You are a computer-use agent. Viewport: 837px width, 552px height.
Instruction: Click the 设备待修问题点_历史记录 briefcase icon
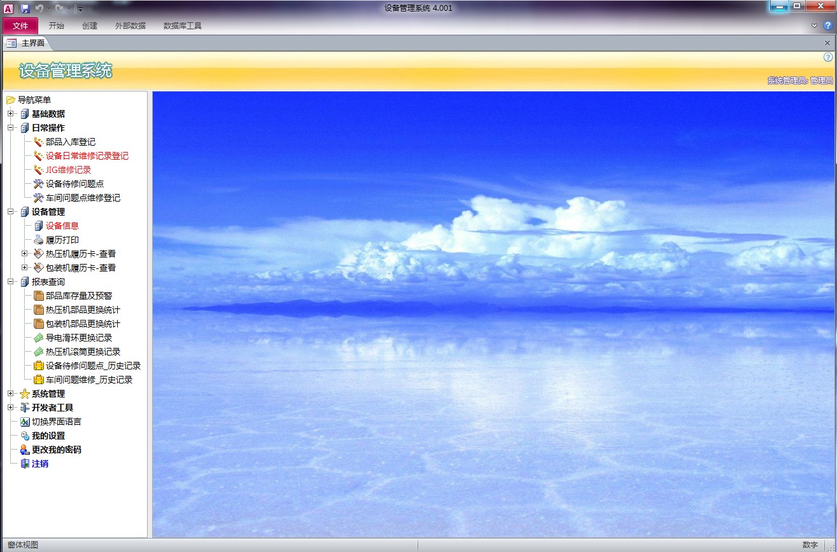click(39, 366)
